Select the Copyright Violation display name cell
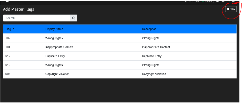This screenshot has height=104, width=242. tap(91, 74)
